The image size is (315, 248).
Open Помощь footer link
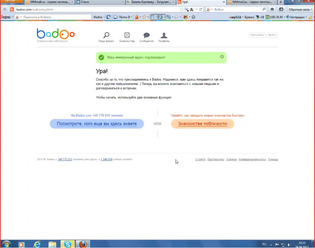[273, 159]
